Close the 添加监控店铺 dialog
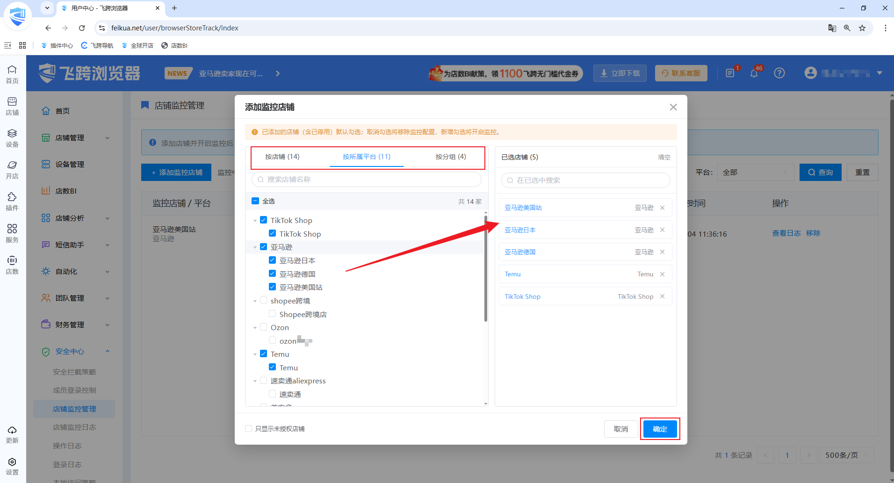This screenshot has width=894, height=483. tap(673, 107)
